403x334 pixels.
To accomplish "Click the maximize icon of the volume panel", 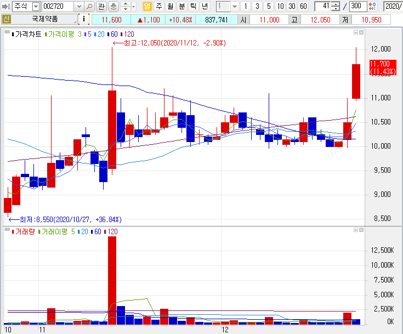I will coord(356,230).
